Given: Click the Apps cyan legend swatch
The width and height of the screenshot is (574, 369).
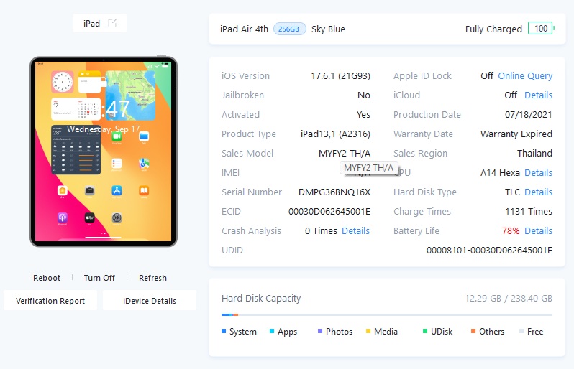Looking at the screenshot, I should point(272,331).
